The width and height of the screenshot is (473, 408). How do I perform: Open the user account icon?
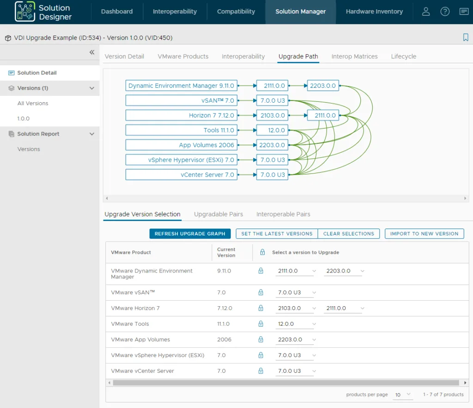coord(425,12)
